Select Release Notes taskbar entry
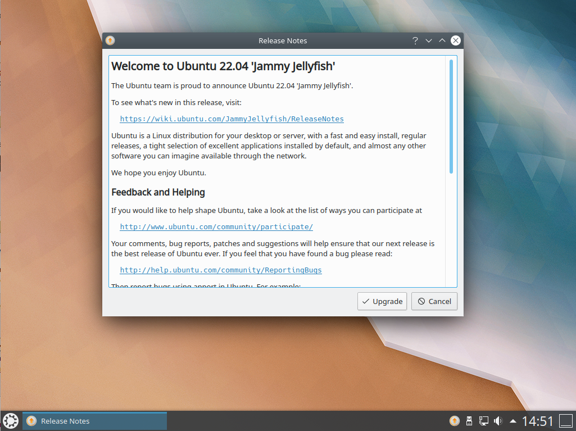The height and width of the screenshot is (431, 576). pyautogui.click(x=95, y=421)
